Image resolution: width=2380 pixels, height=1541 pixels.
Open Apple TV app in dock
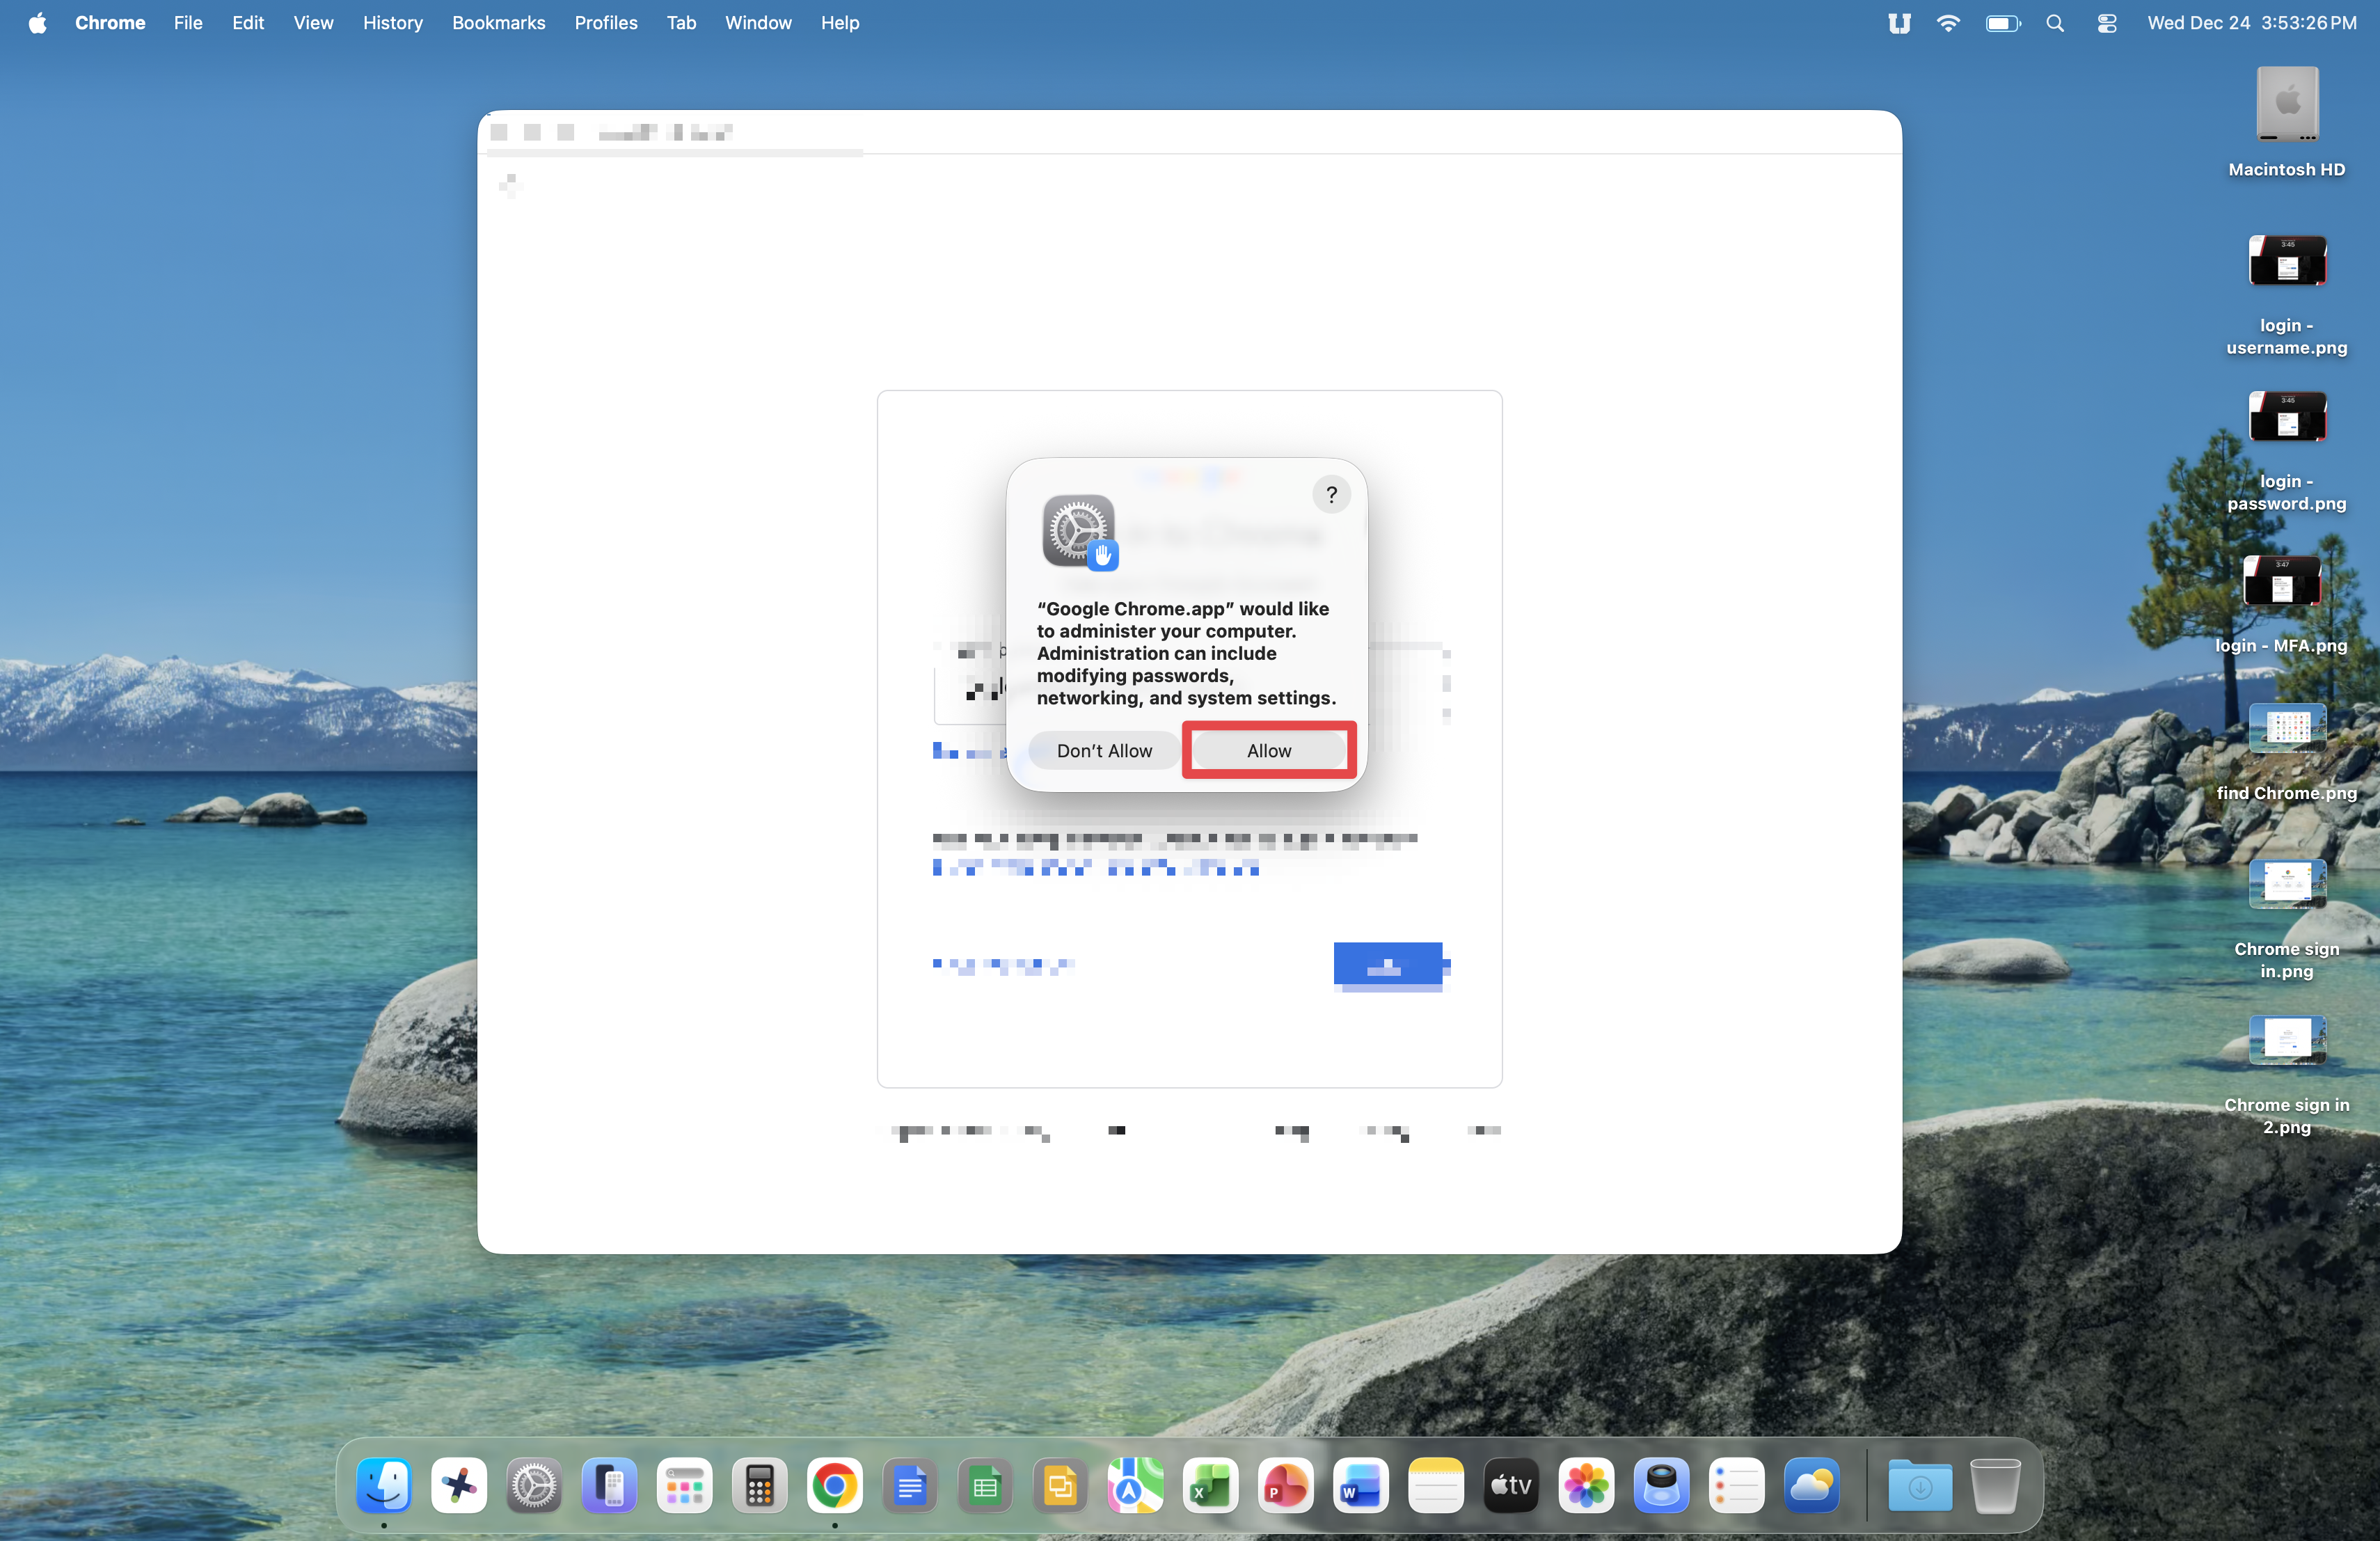1510,1485
